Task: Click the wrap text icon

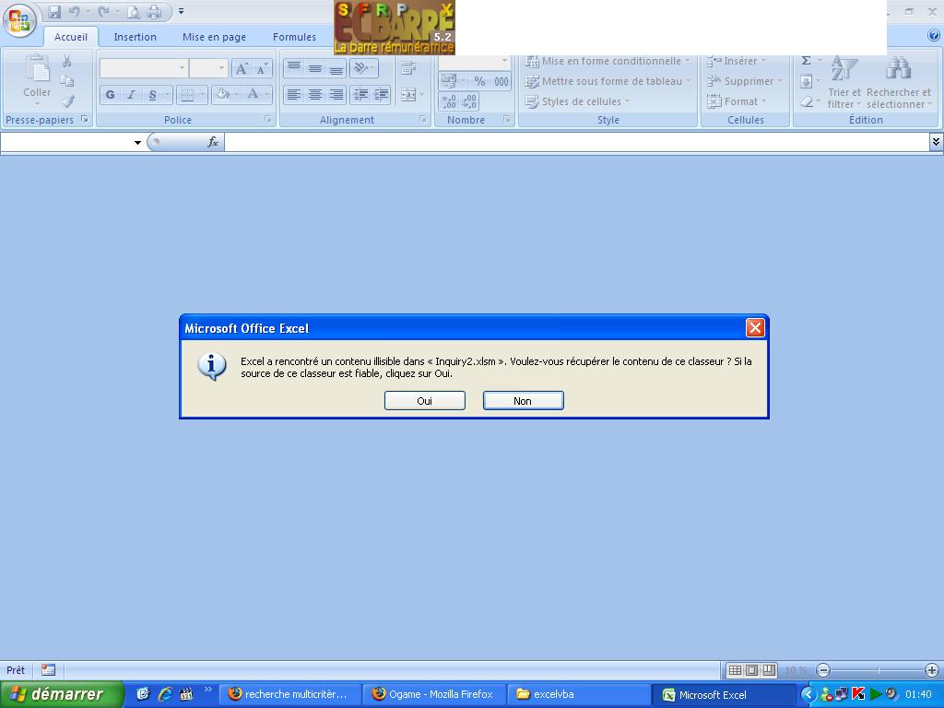Action: coord(407,68)
